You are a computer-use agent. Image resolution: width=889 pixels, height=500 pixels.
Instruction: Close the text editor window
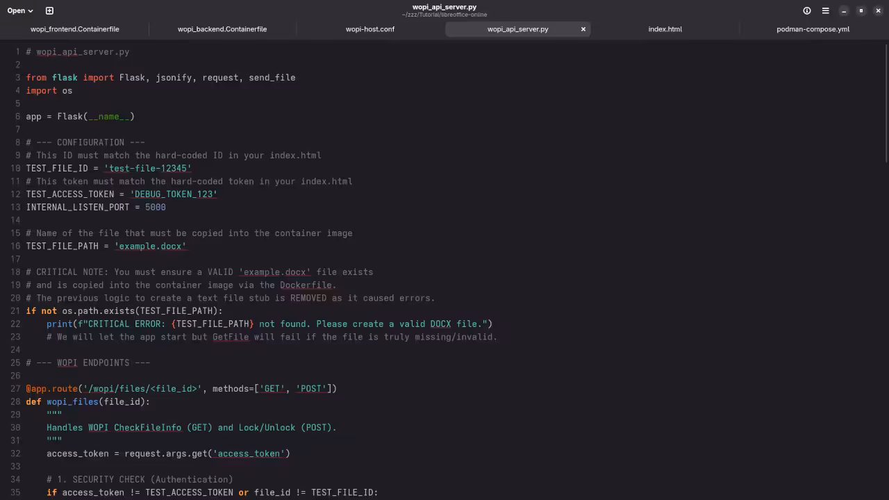click(878, 10)
